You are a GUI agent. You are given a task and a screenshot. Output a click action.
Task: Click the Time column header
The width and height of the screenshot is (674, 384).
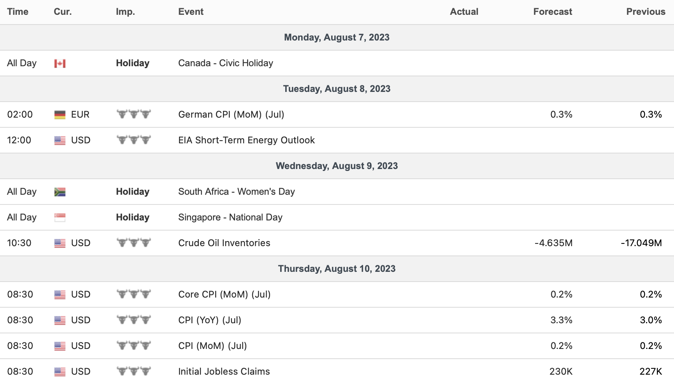[x=18, y=12]
